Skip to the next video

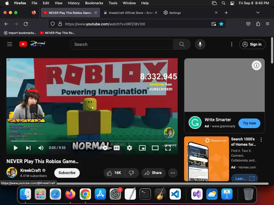28,148
